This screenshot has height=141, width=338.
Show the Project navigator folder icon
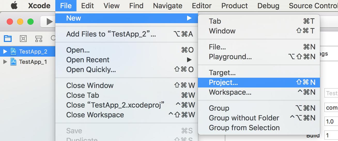click(8, 39)
